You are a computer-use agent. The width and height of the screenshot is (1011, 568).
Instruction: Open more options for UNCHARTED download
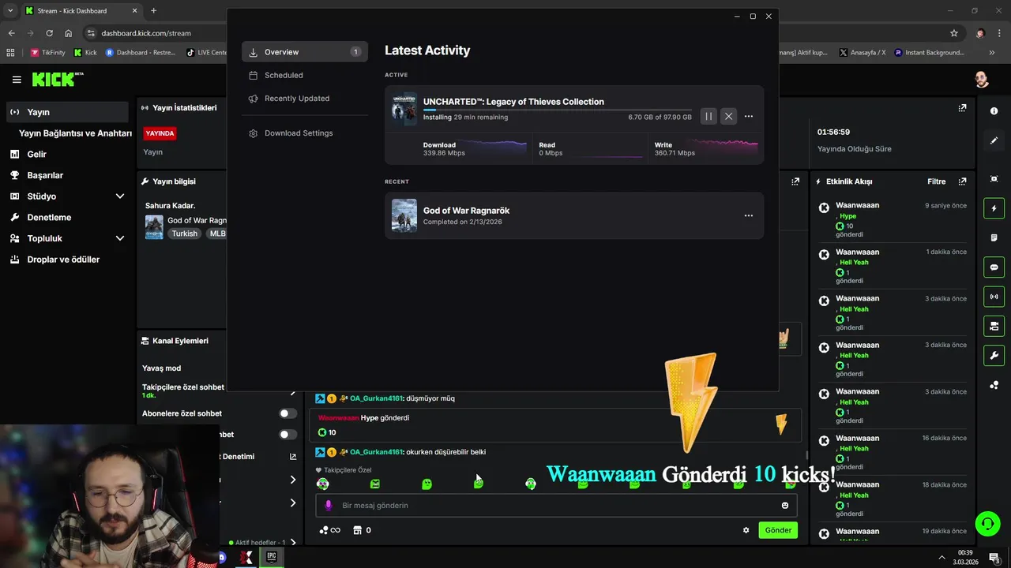(x=749, y=116)
